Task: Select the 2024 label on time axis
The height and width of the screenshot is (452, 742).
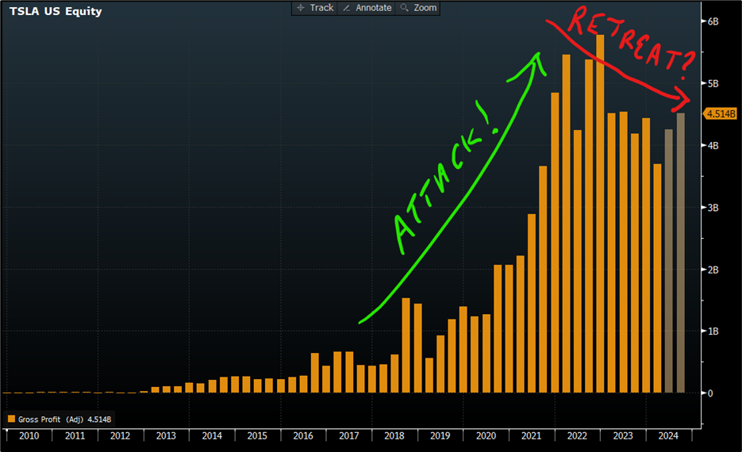Action: click(668, 436)
